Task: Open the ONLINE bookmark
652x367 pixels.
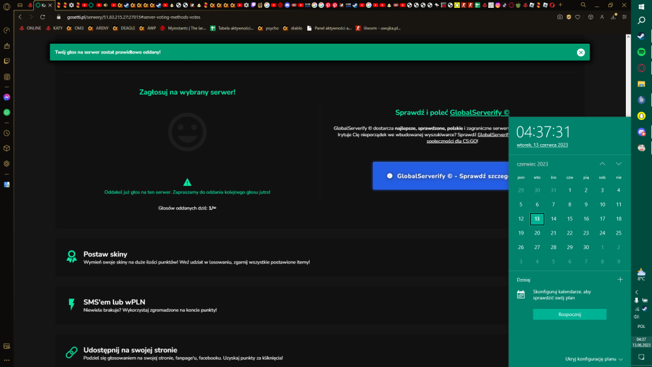Action: (31, 28)
